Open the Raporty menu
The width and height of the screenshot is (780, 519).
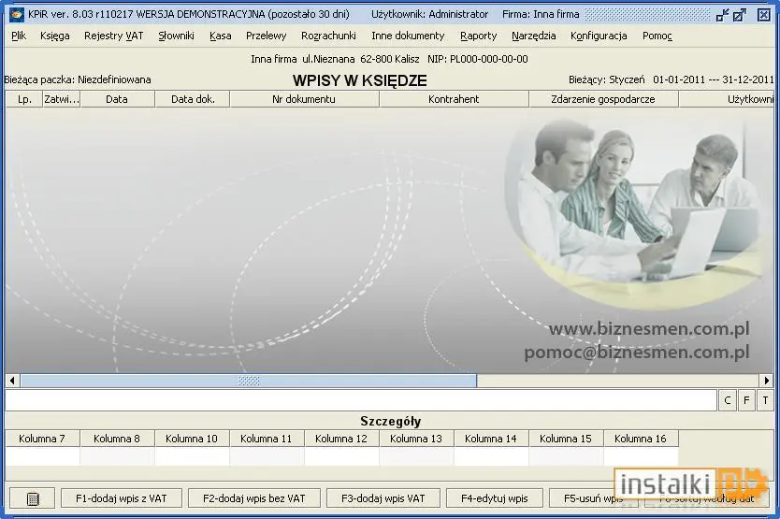click(x=478, y=36)
